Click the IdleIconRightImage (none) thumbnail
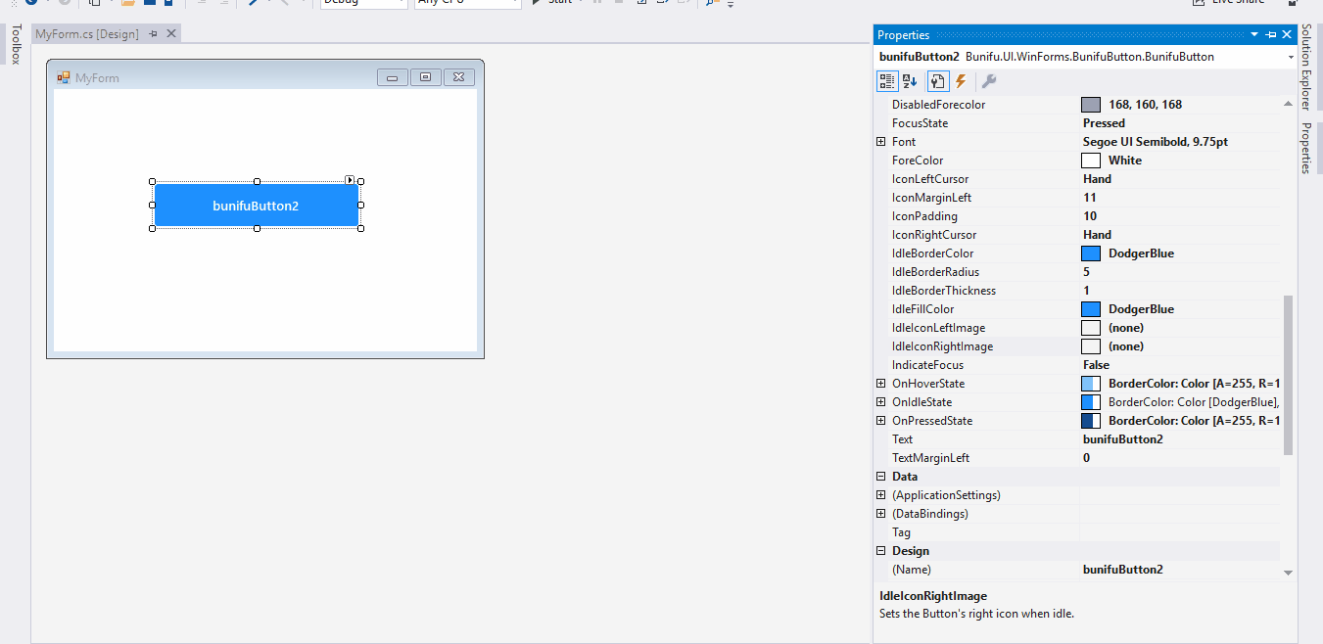 1091,346
